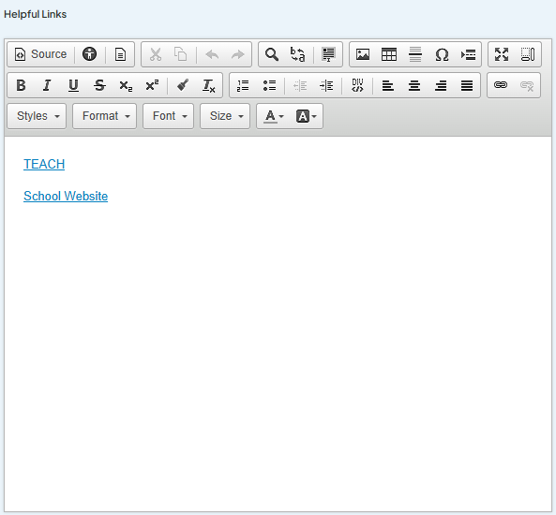Click the Cut scissors icon
The width and height of the screenshot is (556, 515).
tap(156, 54)
